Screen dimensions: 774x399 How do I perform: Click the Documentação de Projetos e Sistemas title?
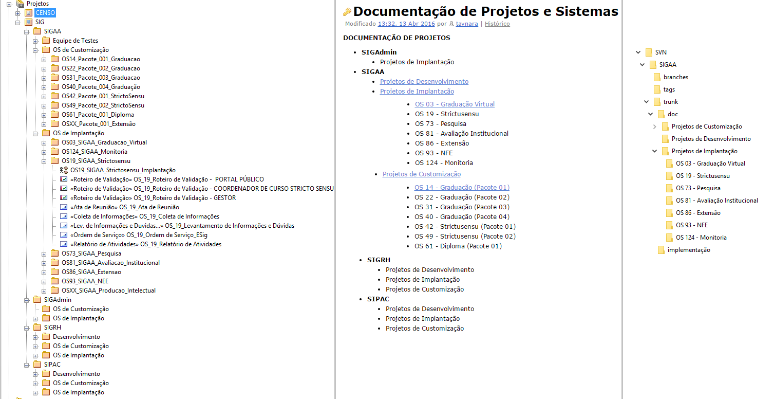486,11
